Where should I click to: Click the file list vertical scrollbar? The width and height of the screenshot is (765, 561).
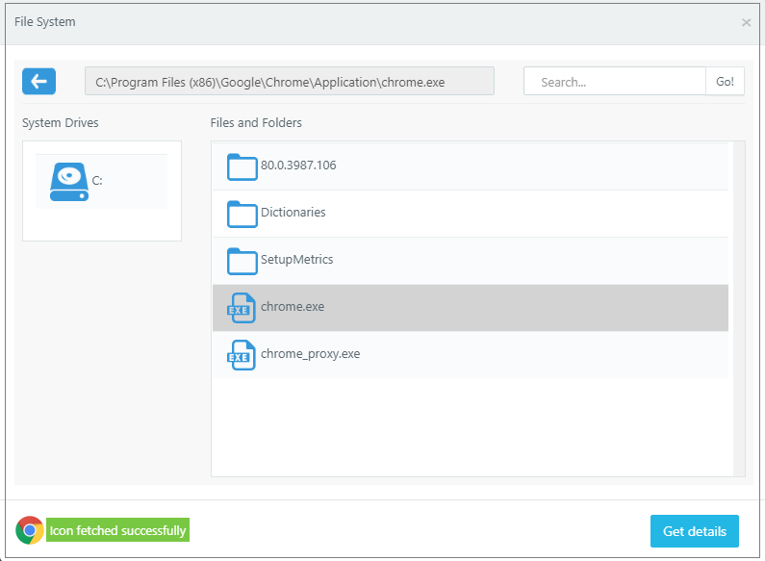pos(738,308)
